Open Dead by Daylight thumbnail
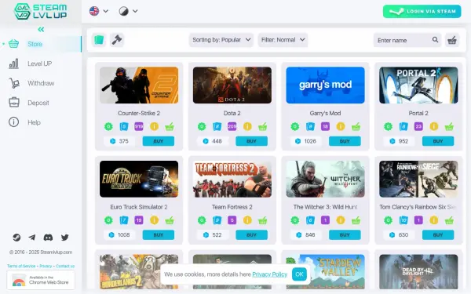Viewport: 471px width, 294px height. pyautogui.click(x=418, y=272)
